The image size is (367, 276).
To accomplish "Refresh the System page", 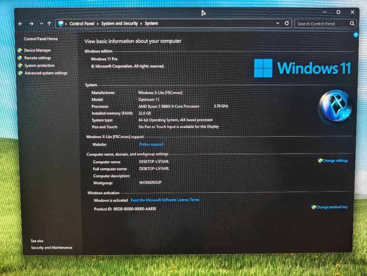I will click(286, 23).
